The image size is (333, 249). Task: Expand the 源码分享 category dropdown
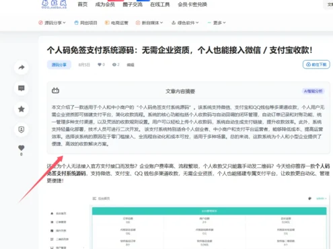click(52, 23)
